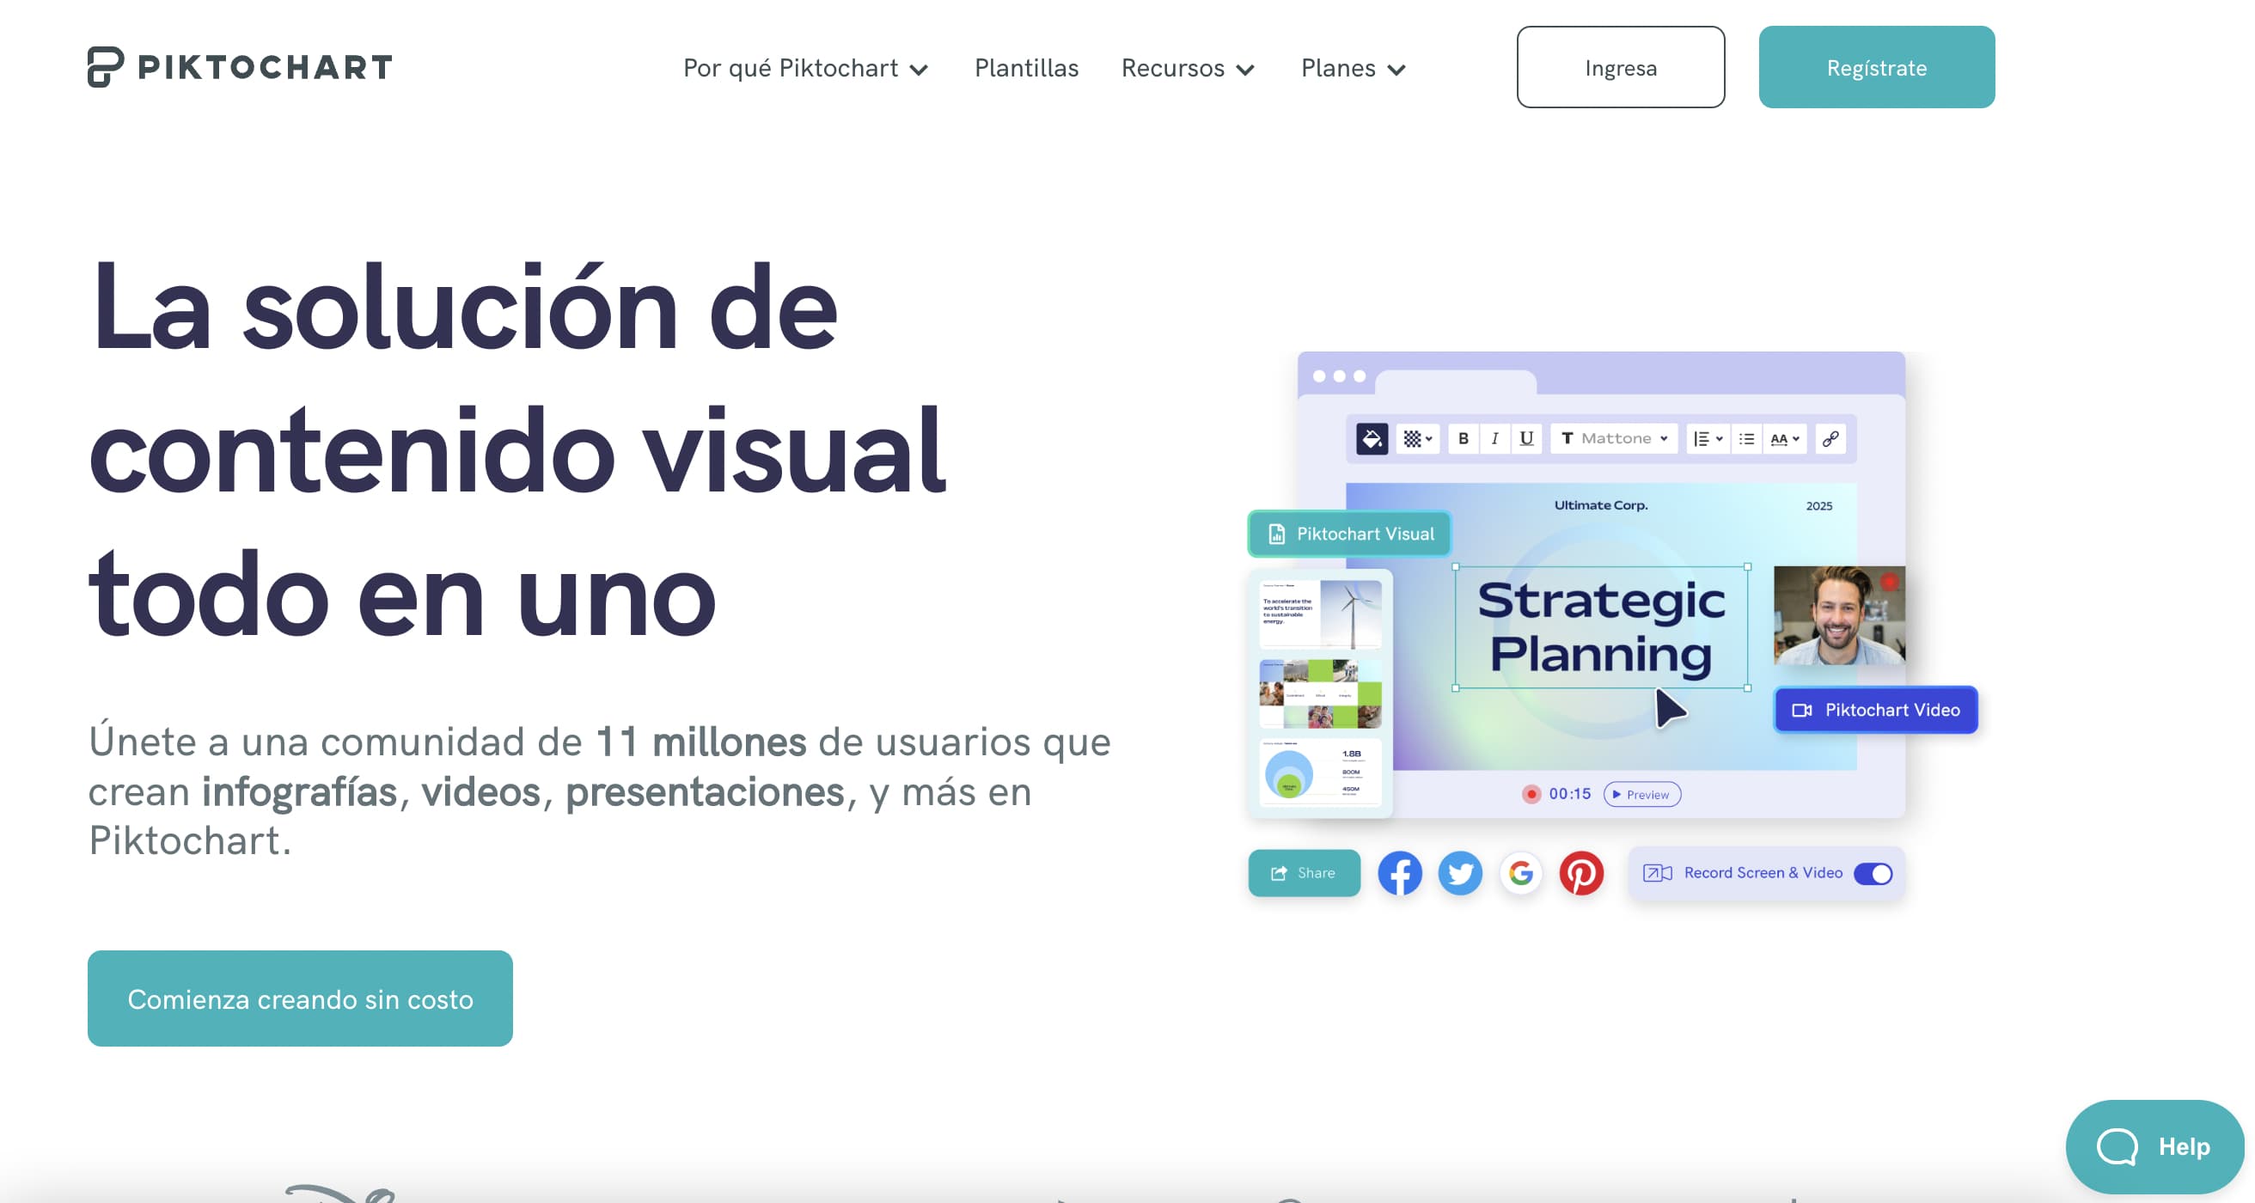Click the Piktochart logo
The width and height of the screenshot is (2255, 1203).
click(240, 66)
